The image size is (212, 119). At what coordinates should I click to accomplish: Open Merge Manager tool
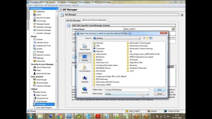click(x=42, y=83)
